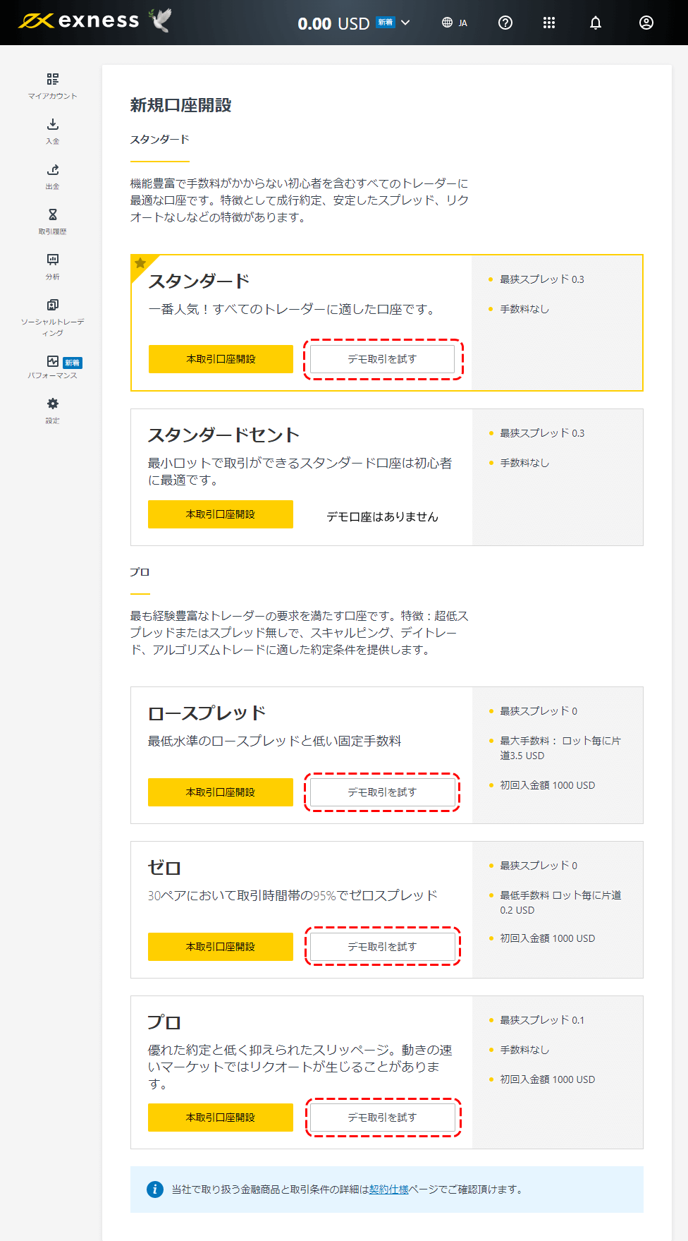
Task: Click 最低手数料 text in ゼロ card
Action: click(x=560, y=902)
